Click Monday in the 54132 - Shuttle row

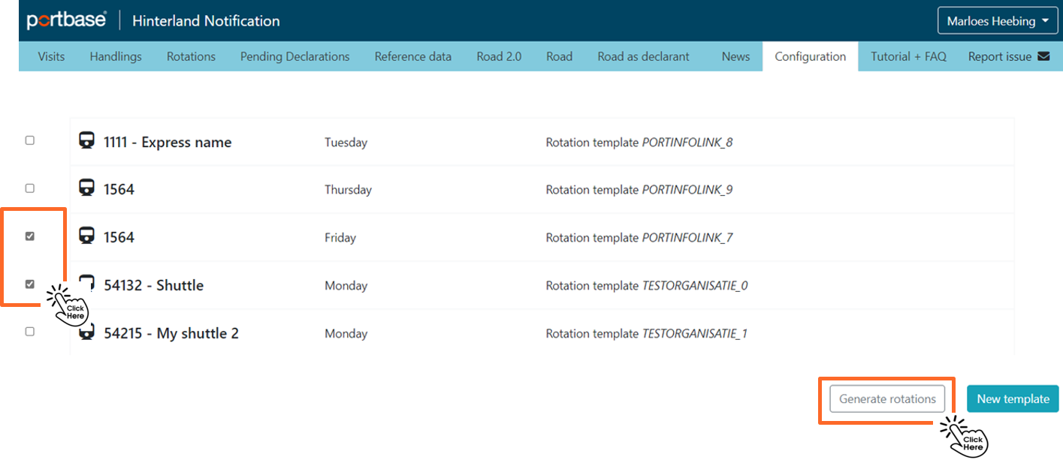(x=346, y=286)
